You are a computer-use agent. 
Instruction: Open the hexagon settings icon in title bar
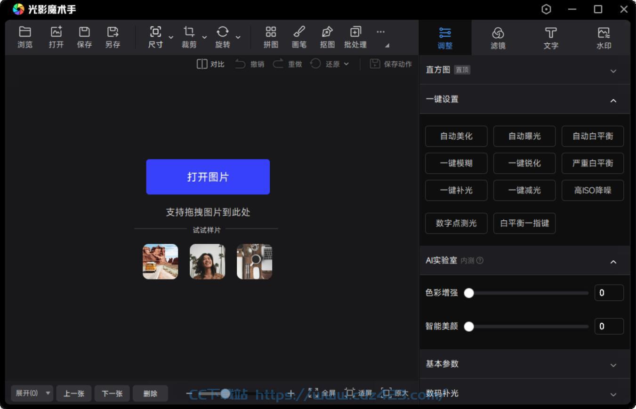[547, 9]
